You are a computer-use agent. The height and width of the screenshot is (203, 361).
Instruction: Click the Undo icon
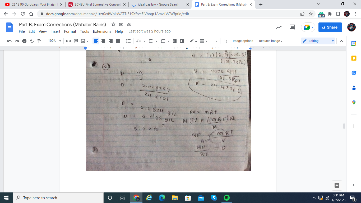(10, 41)
